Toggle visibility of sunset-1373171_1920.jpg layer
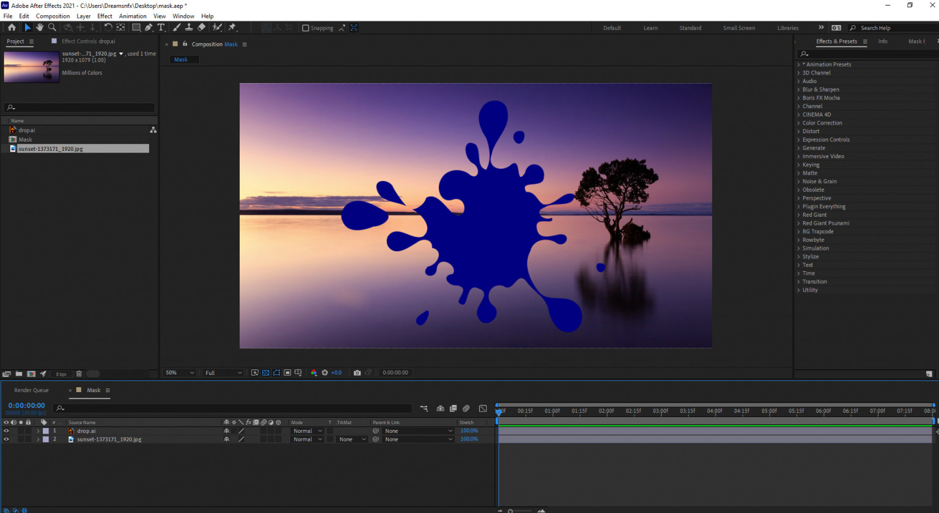 [6, 440]
